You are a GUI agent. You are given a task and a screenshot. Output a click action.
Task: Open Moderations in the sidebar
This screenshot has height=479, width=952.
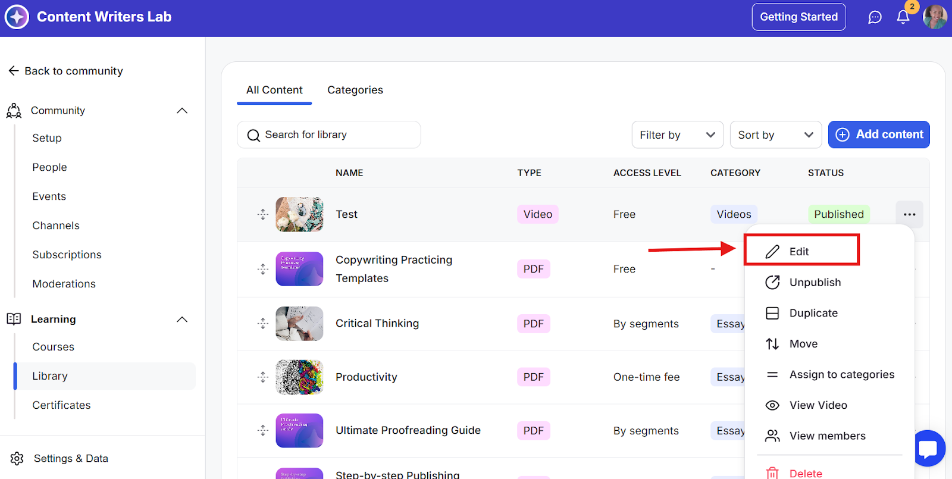pyautogui.click(x=64, y=284)
